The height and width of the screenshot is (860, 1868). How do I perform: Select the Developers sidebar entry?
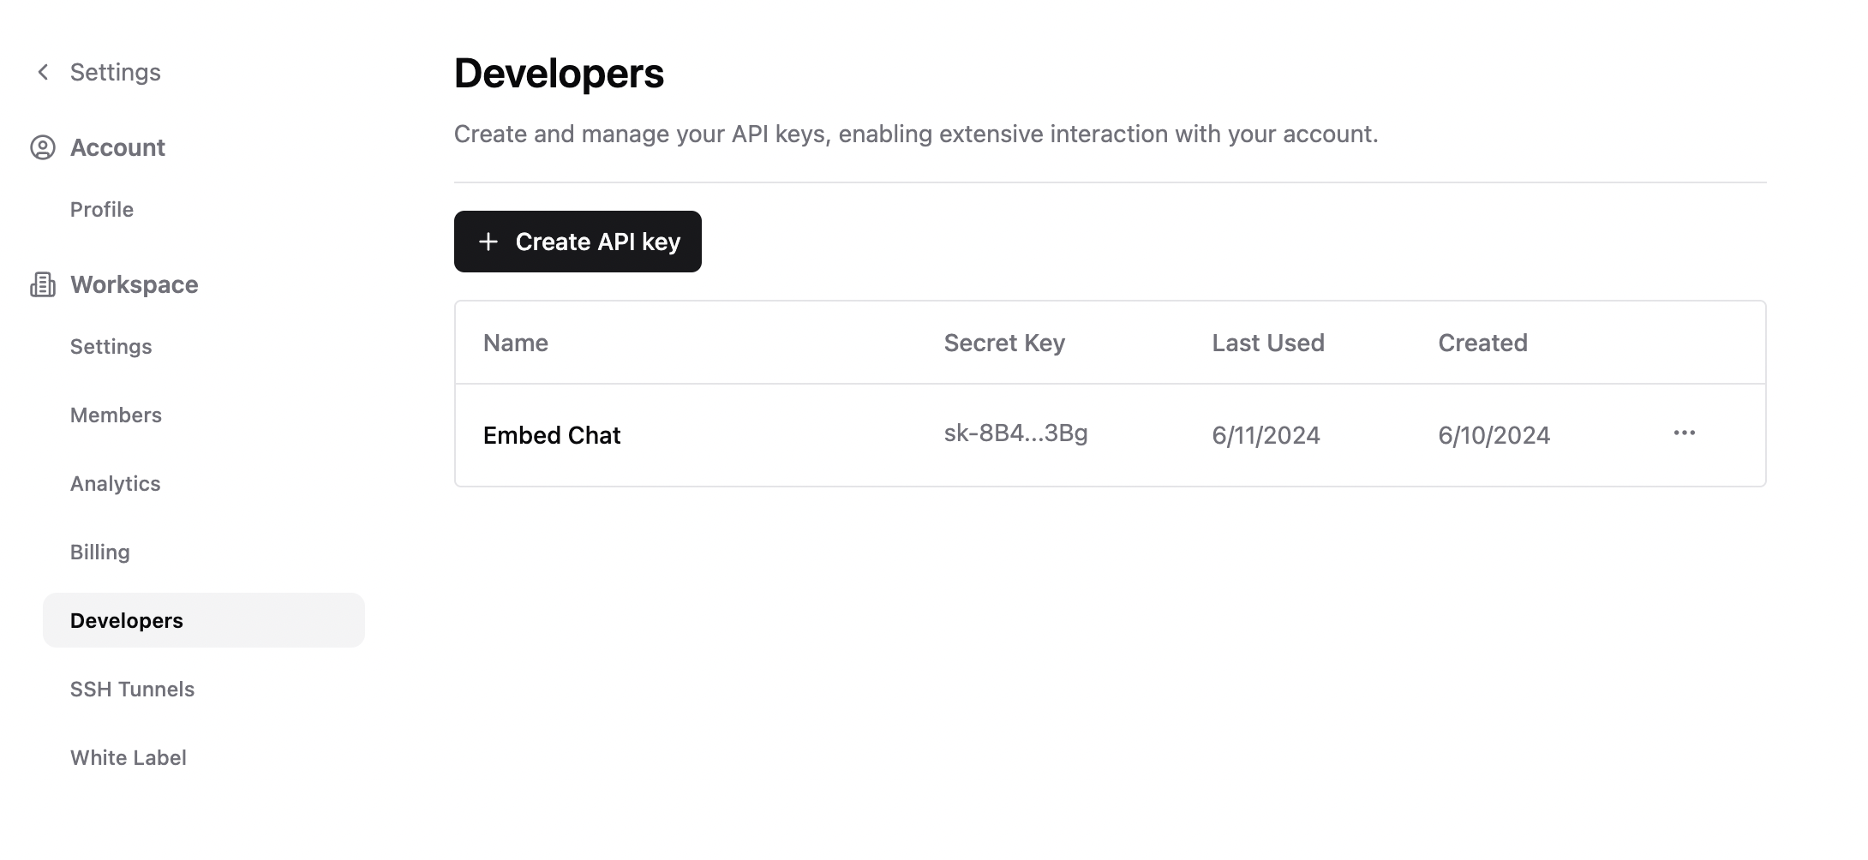pos(126,620)
